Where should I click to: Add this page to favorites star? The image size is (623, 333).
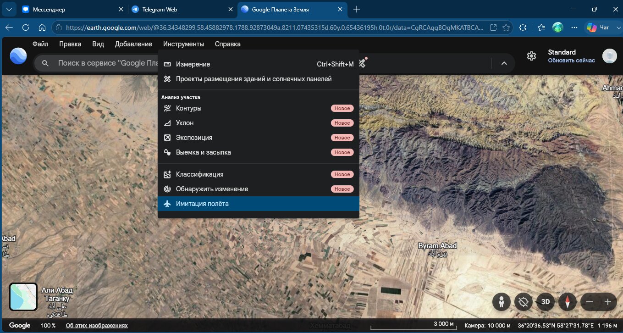click(506, 28)
